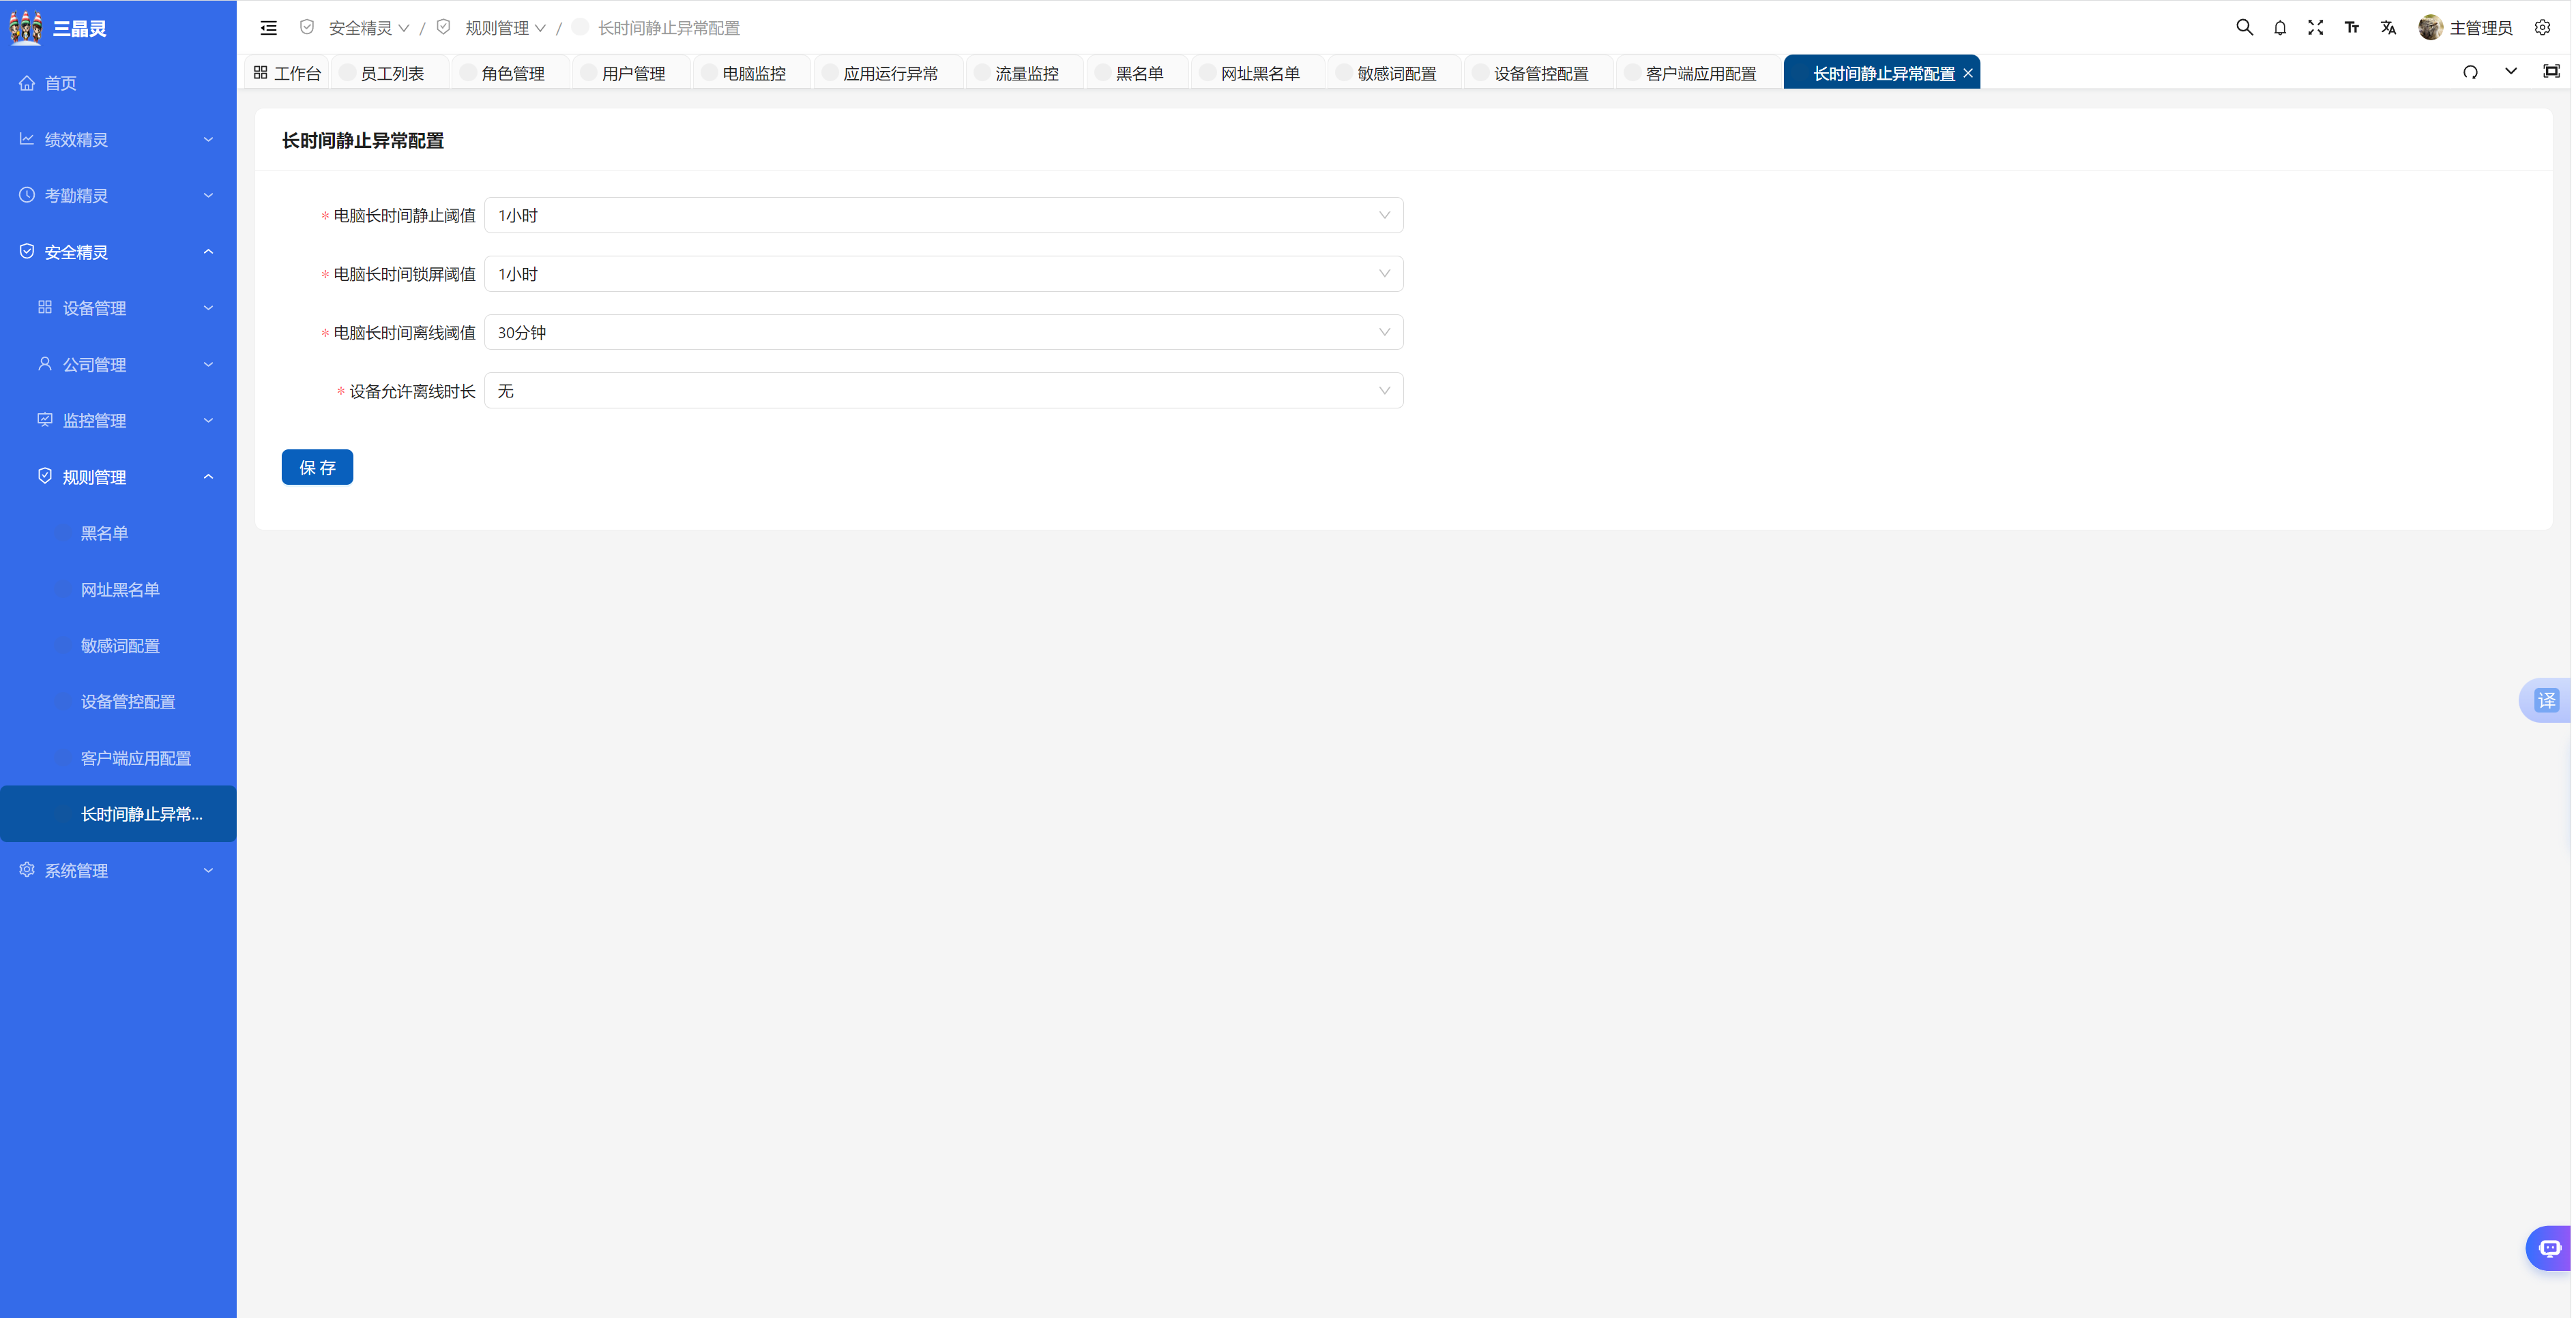This screenshot has width=2576, height=1318.
Task: Maximize content area icon in the tab bar
Action: [2551, 72]
